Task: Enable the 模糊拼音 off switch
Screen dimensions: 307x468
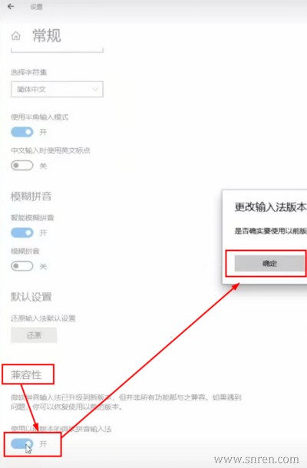Action: (x=22, y=266)
